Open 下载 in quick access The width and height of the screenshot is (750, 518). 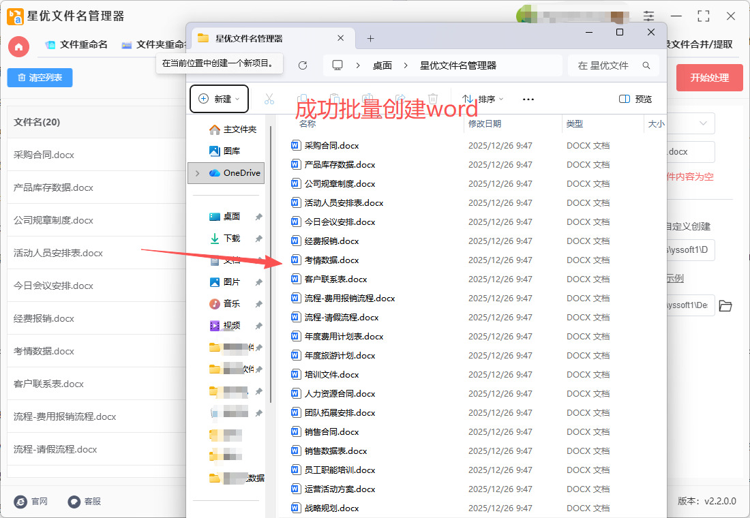click(x=225, y=238)
